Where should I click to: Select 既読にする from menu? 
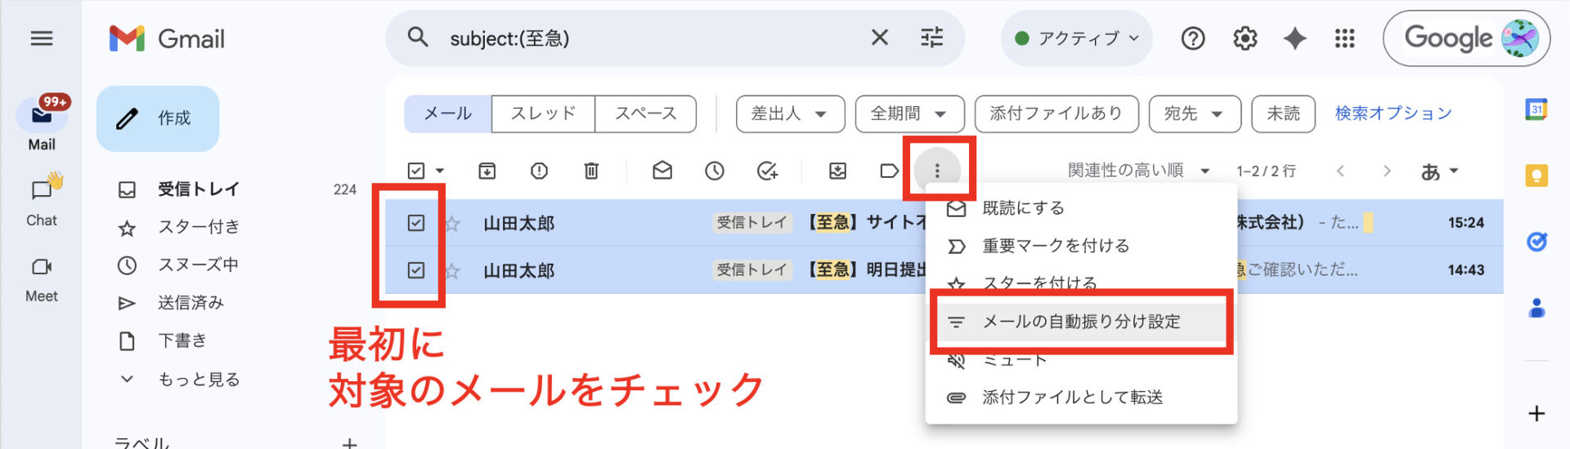click(1081, 208)
